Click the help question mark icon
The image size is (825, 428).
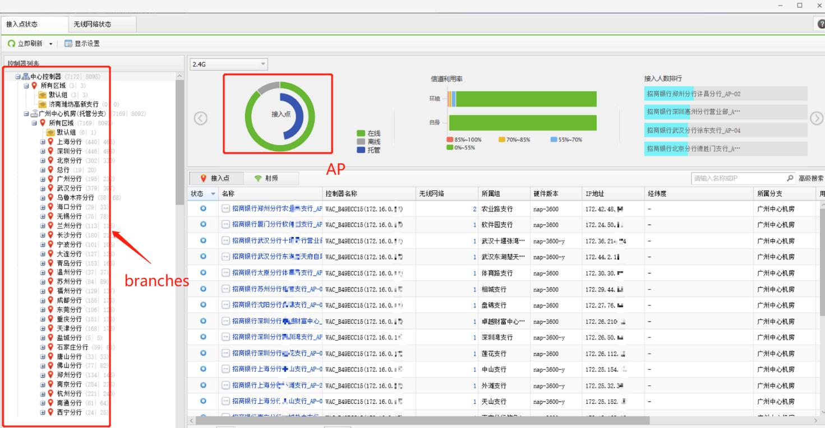821,24
